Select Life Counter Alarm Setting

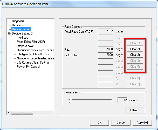point(33,63)
